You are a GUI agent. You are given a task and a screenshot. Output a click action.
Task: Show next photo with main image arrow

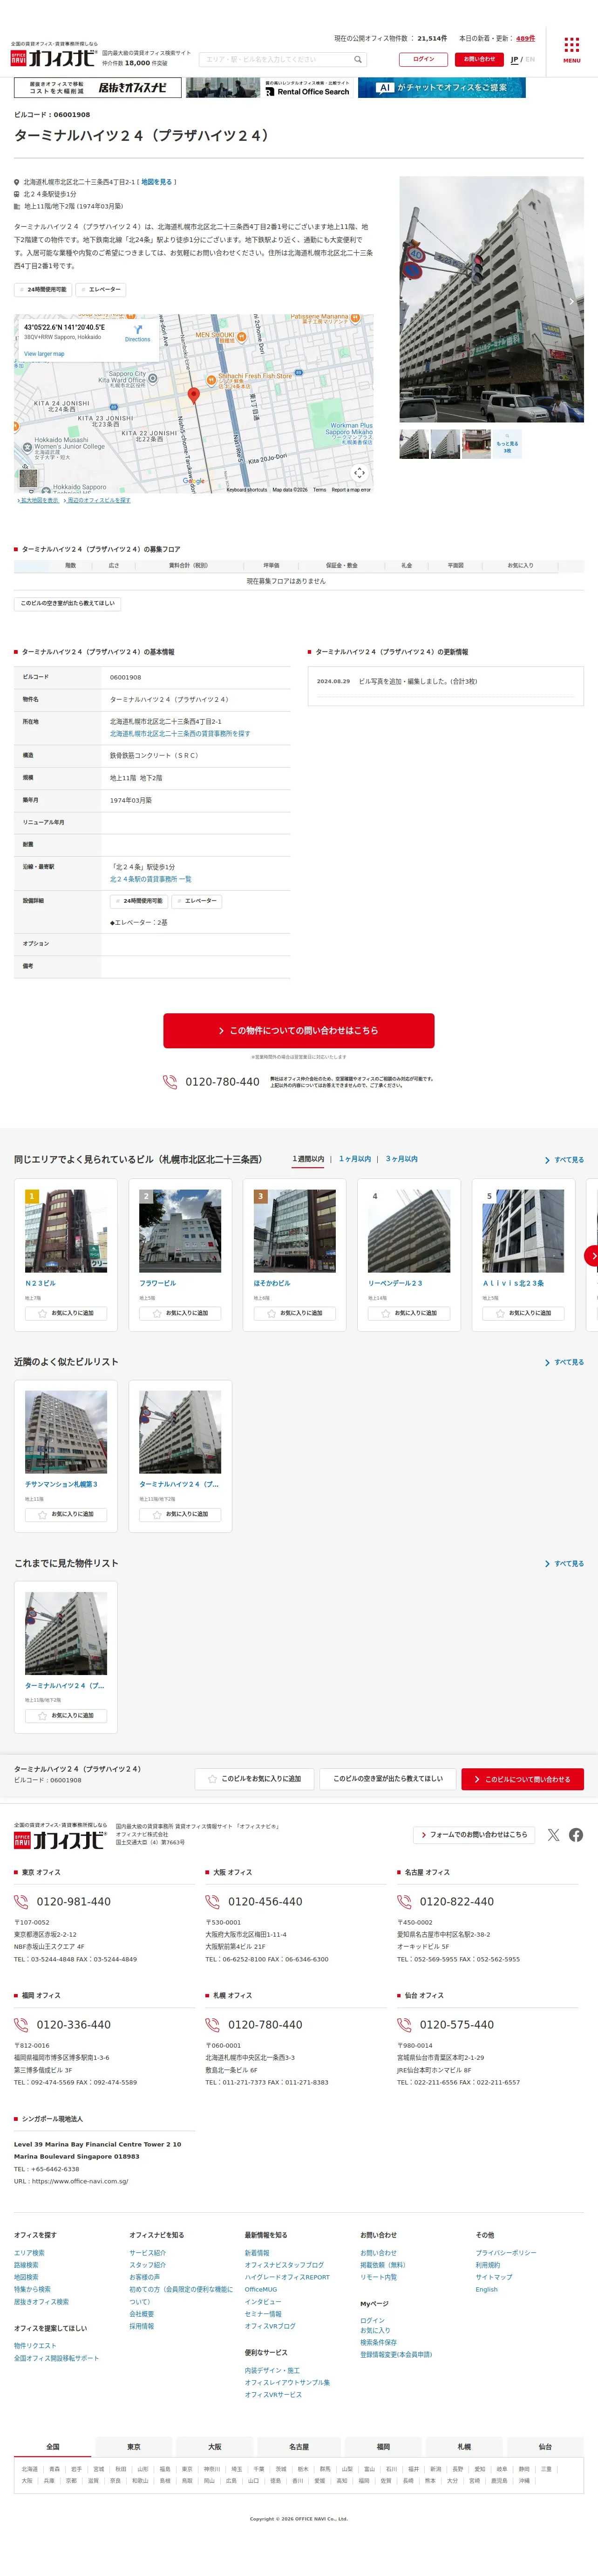571,300
